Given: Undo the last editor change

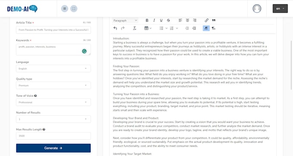Looking at the screenshot, I should click(115, 28).
